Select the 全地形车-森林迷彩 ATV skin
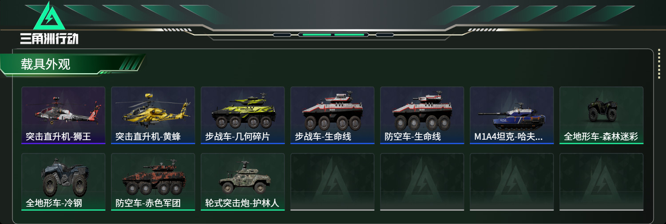The image size is (666, 224). [601, 115]
